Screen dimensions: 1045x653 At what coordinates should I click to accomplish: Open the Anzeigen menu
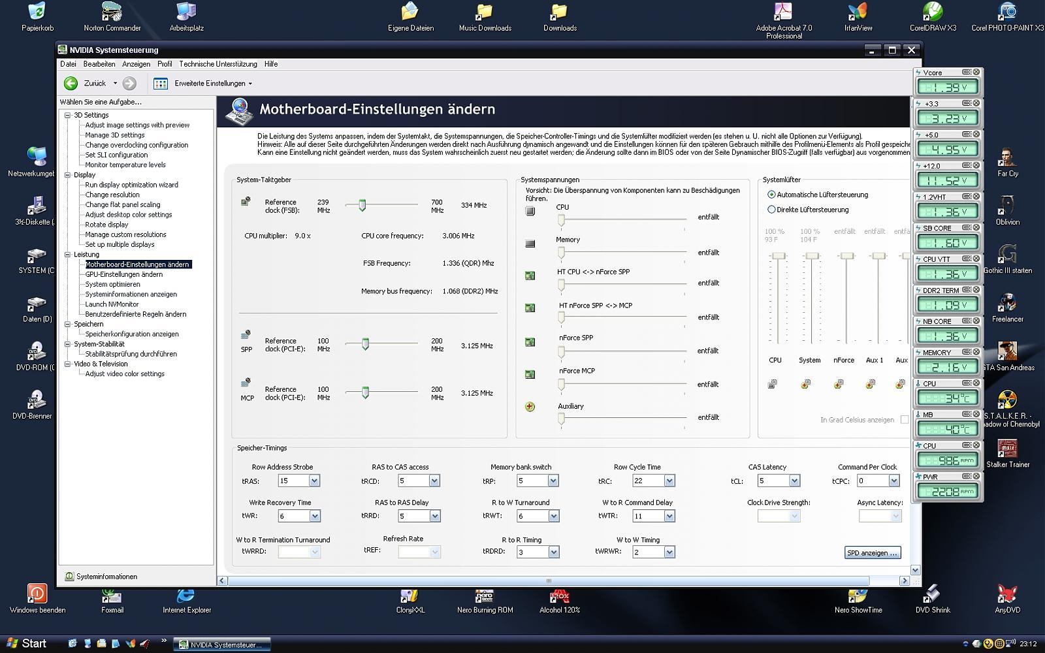[x=136, y=64]
